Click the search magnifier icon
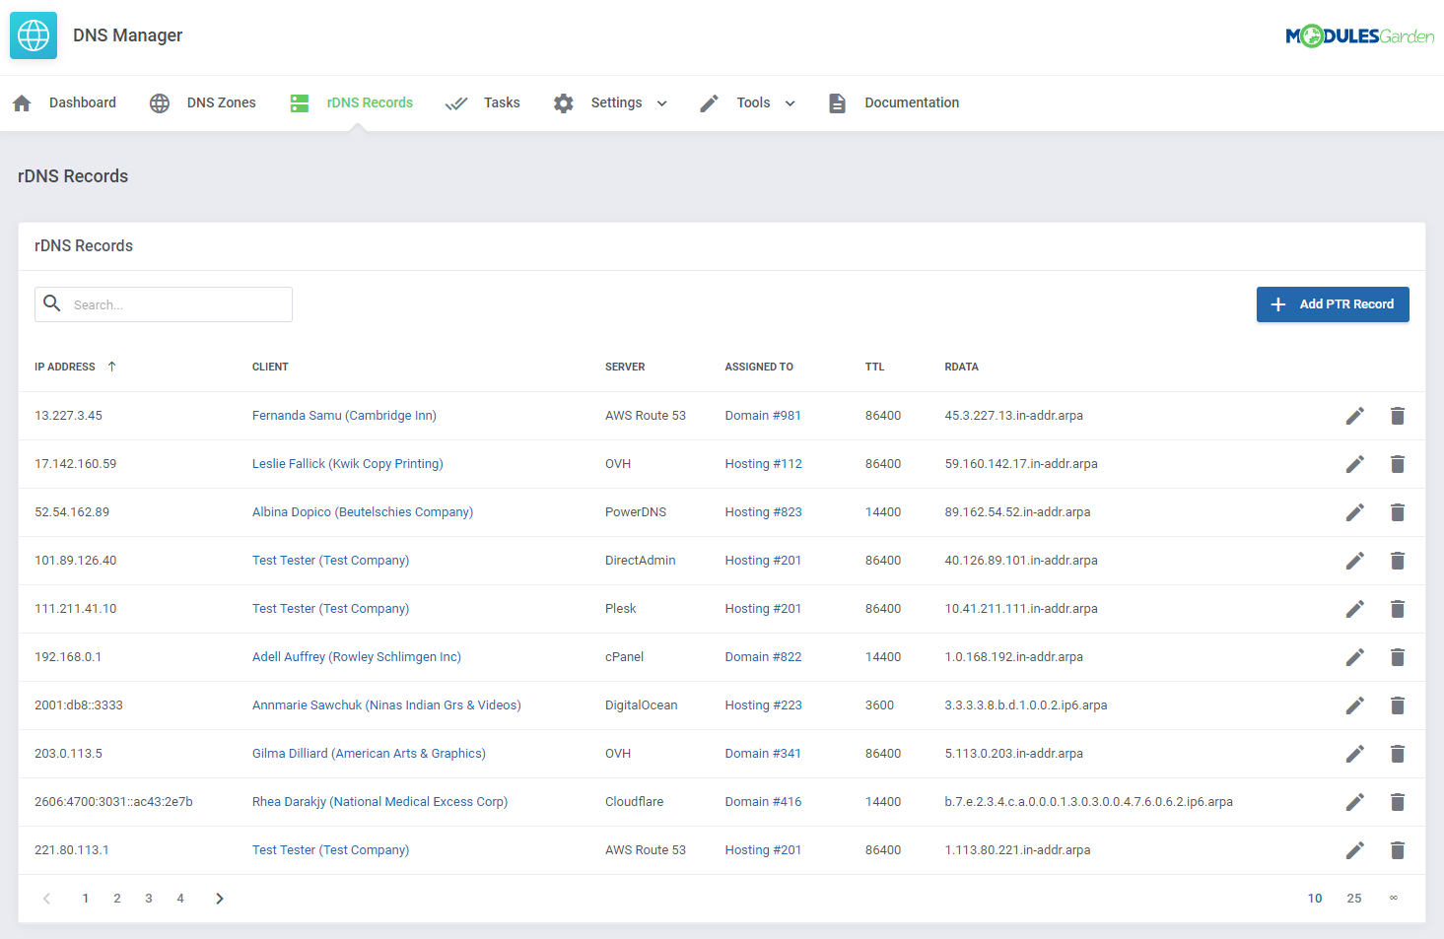The image size is (1444, 939). point(52,303)
